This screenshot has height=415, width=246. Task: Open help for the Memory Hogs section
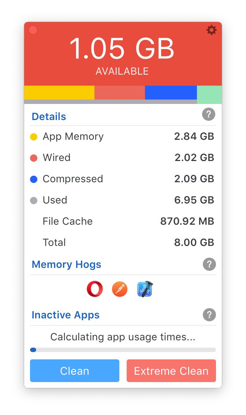point(209,264)
